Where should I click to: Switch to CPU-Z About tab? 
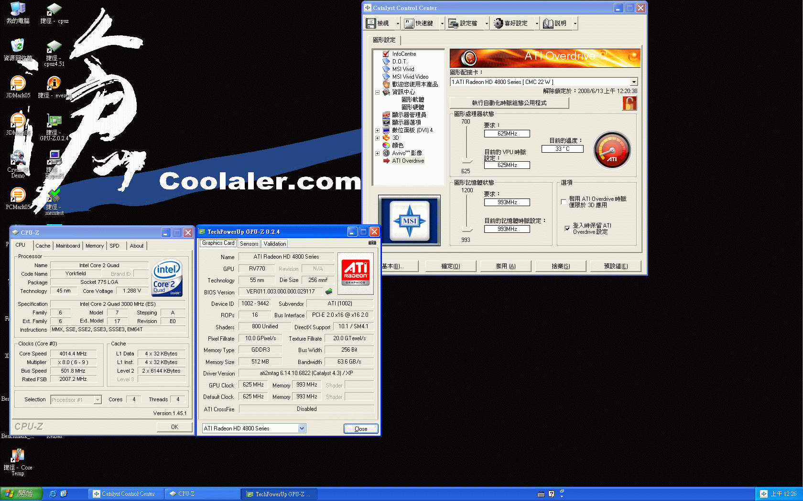coord(137,246)
